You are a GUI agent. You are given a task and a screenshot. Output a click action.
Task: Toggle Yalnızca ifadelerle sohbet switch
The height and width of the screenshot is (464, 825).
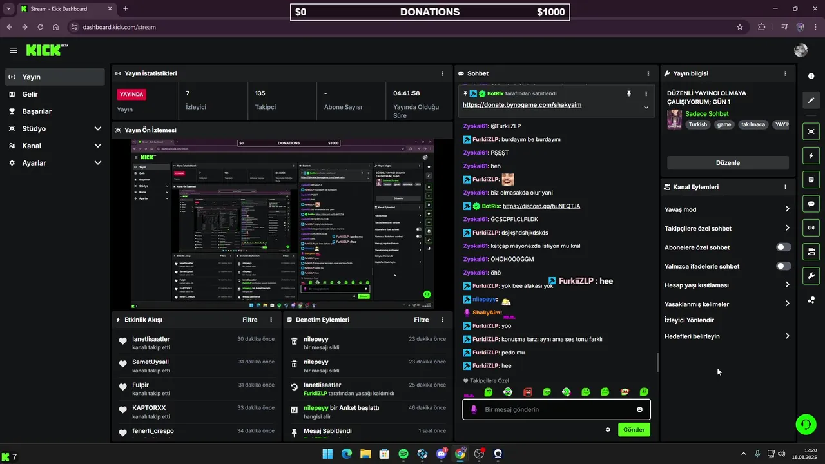[783, 266]
